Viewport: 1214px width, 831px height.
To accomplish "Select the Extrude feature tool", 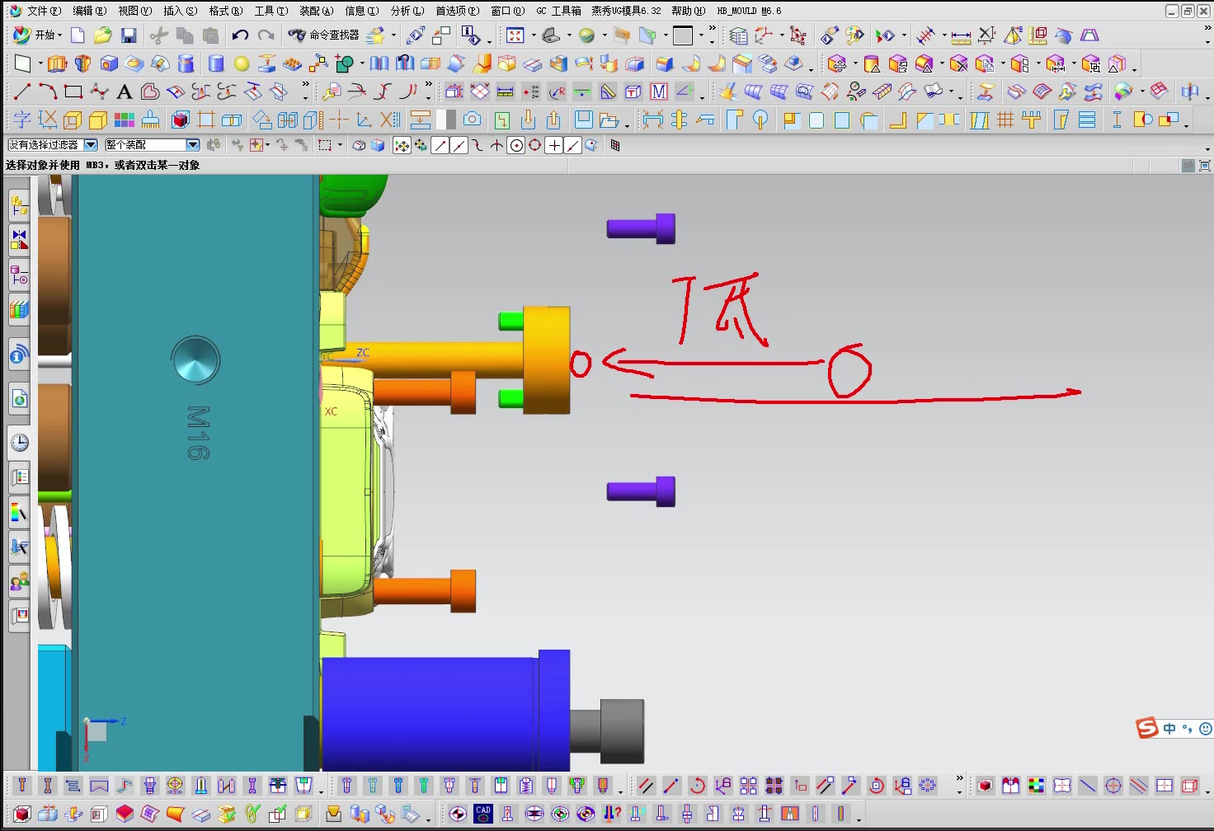I will click(x=57, y=63).
